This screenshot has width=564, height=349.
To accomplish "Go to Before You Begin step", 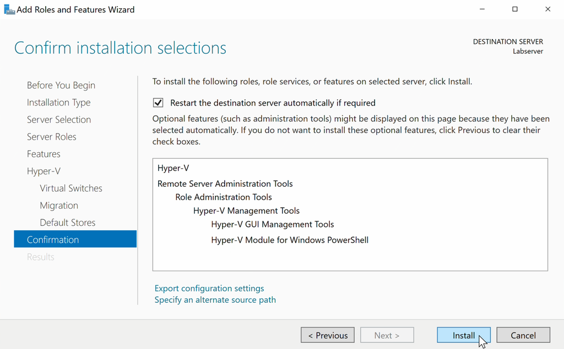I will (x=61, y=85).
